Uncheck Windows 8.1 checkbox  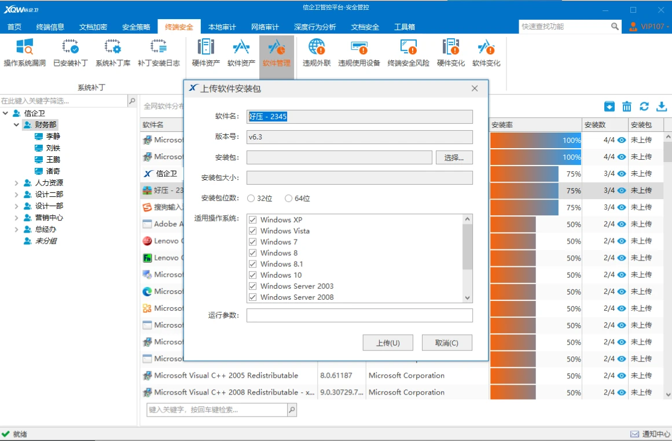coord(253,264)
